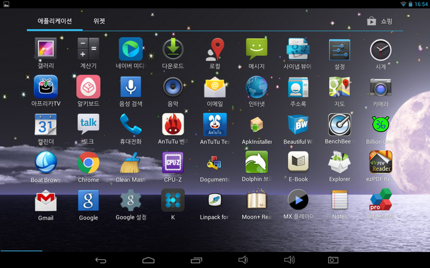Open the 음악 music app

(x=173, y=87)
